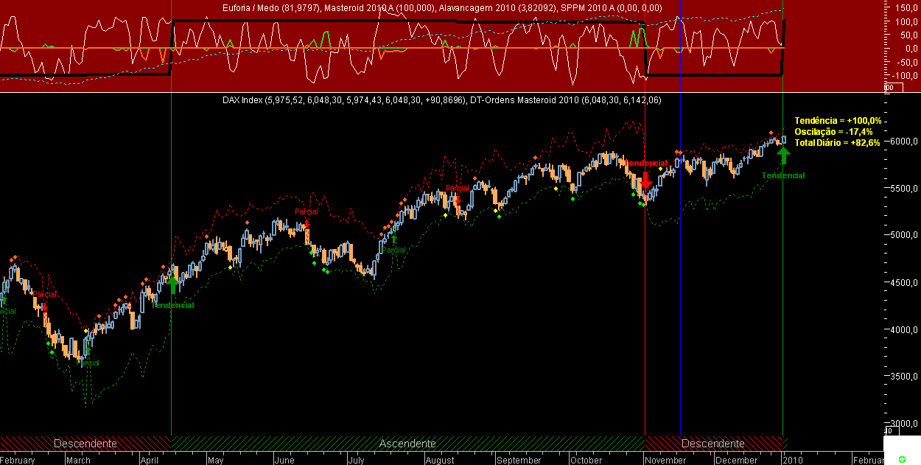This screenshot has height=465, width=921.
Task: Click the Total Diário = +82,6% label
Action: (837, 142)
